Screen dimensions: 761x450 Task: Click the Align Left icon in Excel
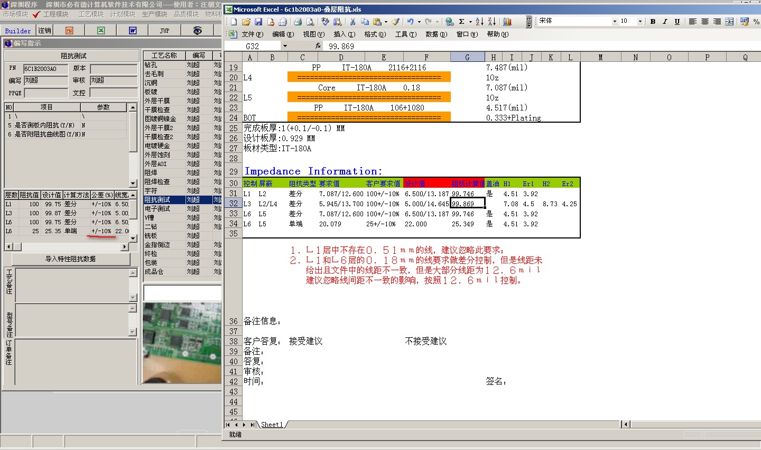[x=692, y=22]
